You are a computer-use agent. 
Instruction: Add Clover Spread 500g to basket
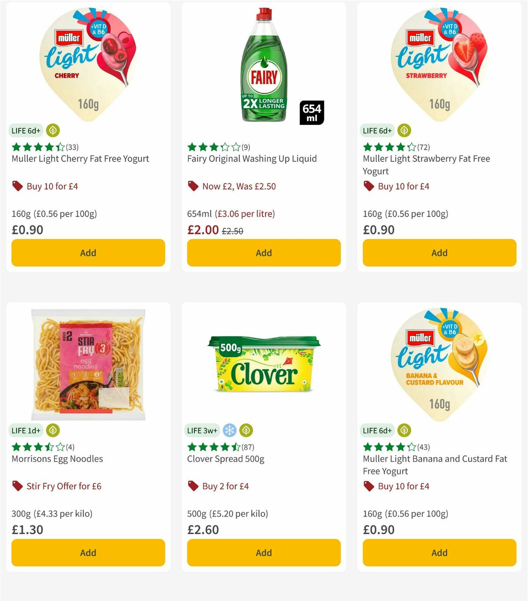click(x=264, y=553)
